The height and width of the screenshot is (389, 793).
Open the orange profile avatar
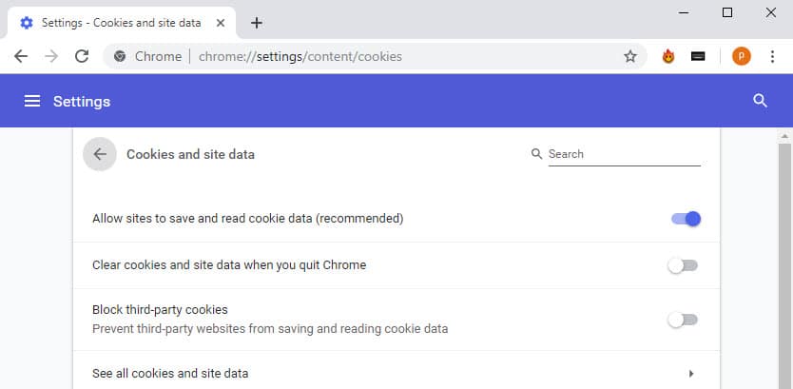[x=742, y=56]
